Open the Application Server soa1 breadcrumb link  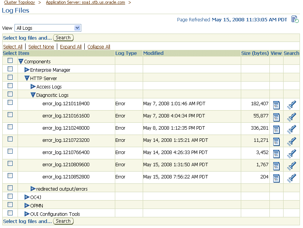click(85, 2)
